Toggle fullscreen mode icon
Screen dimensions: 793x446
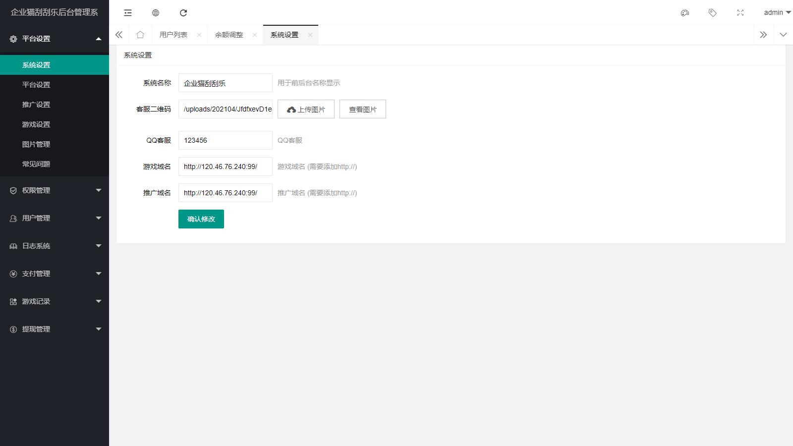(x=740, y=13)
